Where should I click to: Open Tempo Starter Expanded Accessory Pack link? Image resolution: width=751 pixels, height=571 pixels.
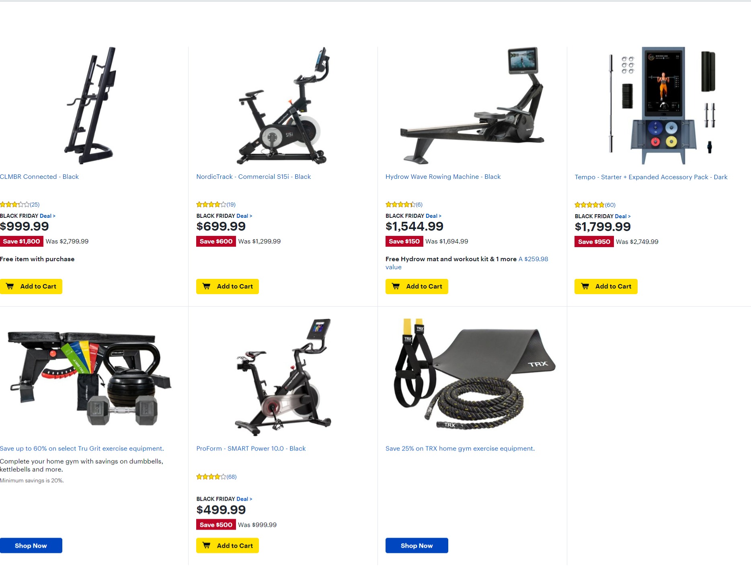[x=651, y=177]
